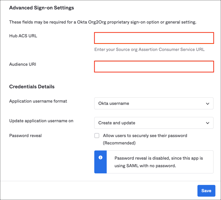Click the Password reveal row label
This screenshot has height=200, width=221.
click(x=26, y=136)
